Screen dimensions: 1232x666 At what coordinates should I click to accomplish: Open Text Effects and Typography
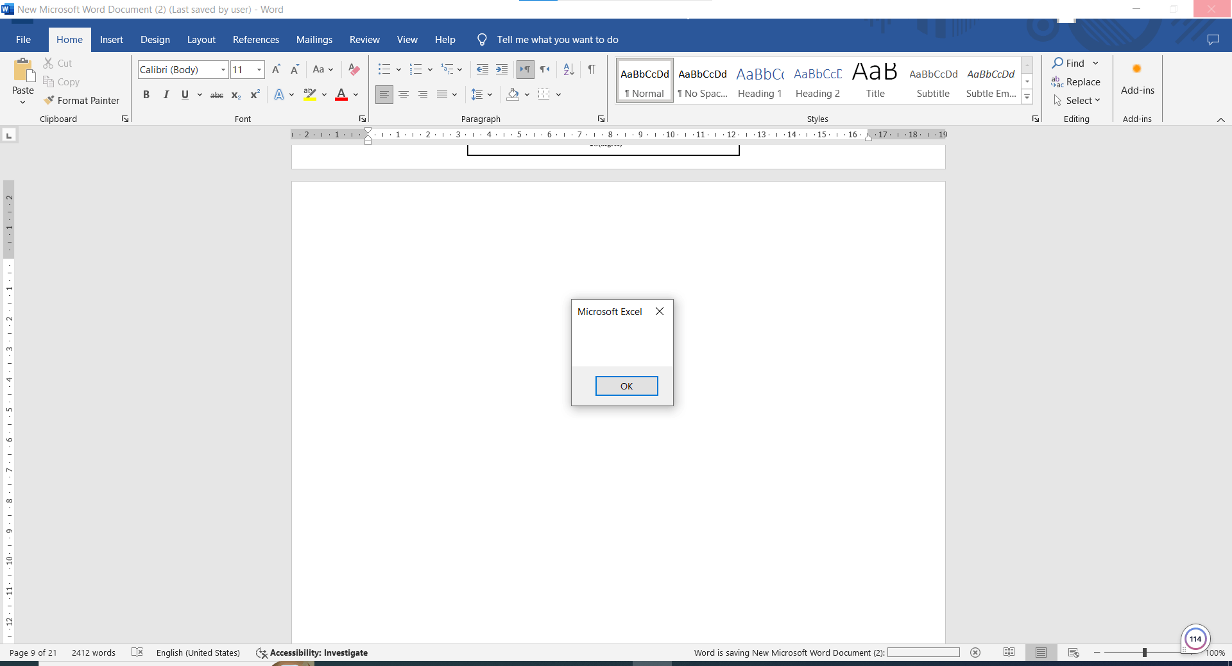click(279, 95)
